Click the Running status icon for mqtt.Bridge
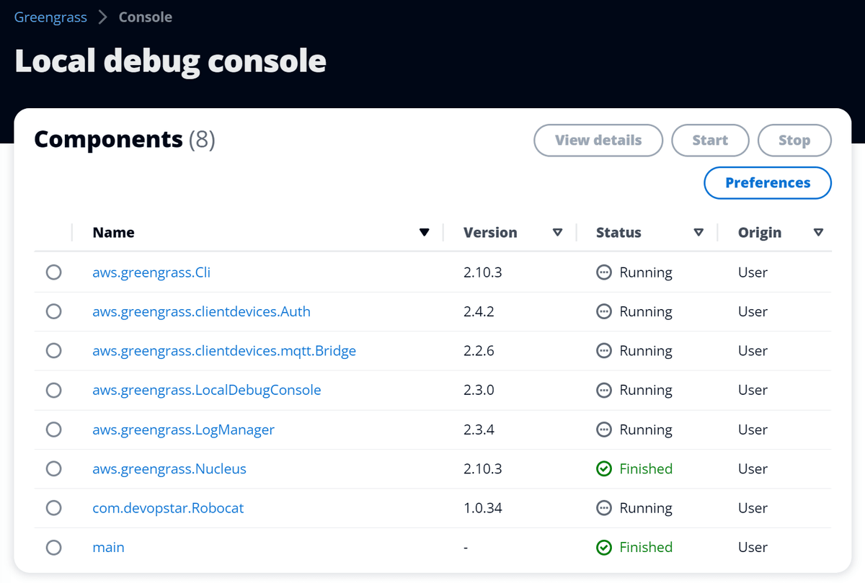Image resolution: width=865 pixels, height=583 pixels. [x=603, y=350]
